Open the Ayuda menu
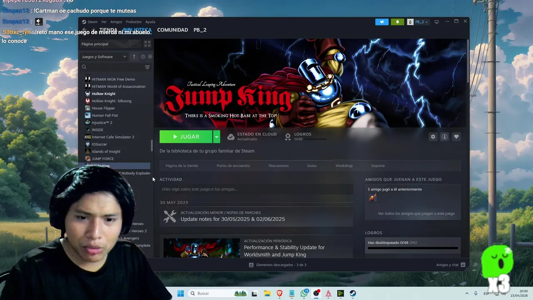Screen dimensions: 533x300 [x=150, y=22]
